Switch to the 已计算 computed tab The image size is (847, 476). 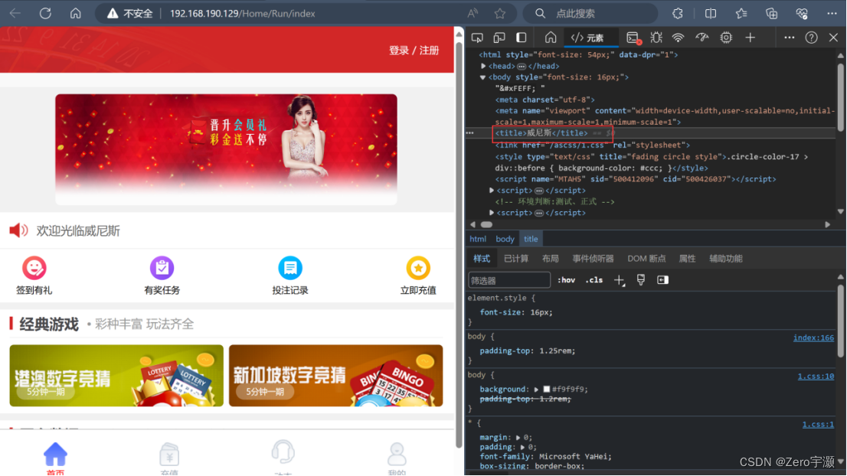[516, 259]
